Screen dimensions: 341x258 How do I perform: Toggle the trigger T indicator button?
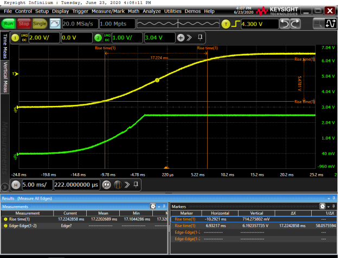pyautogui.click(x=227, y=24)
